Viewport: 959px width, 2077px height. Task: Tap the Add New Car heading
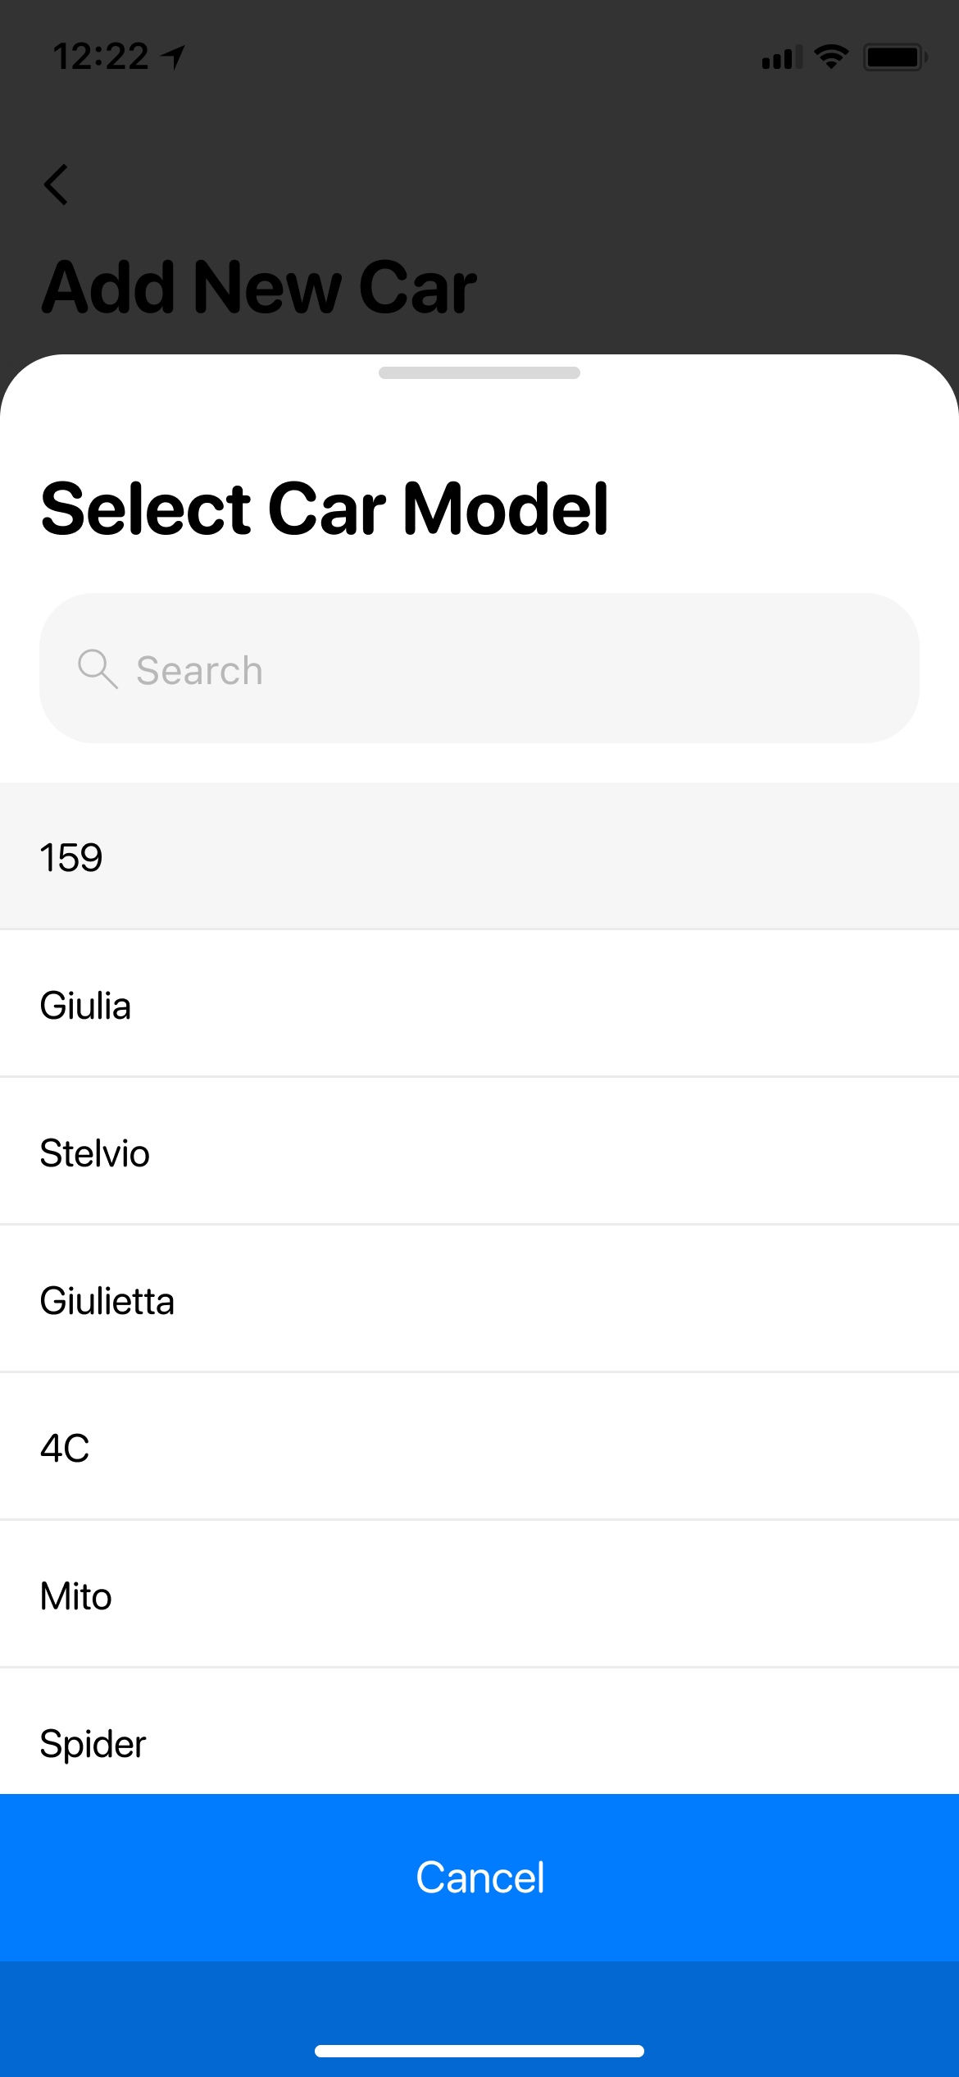259,287
